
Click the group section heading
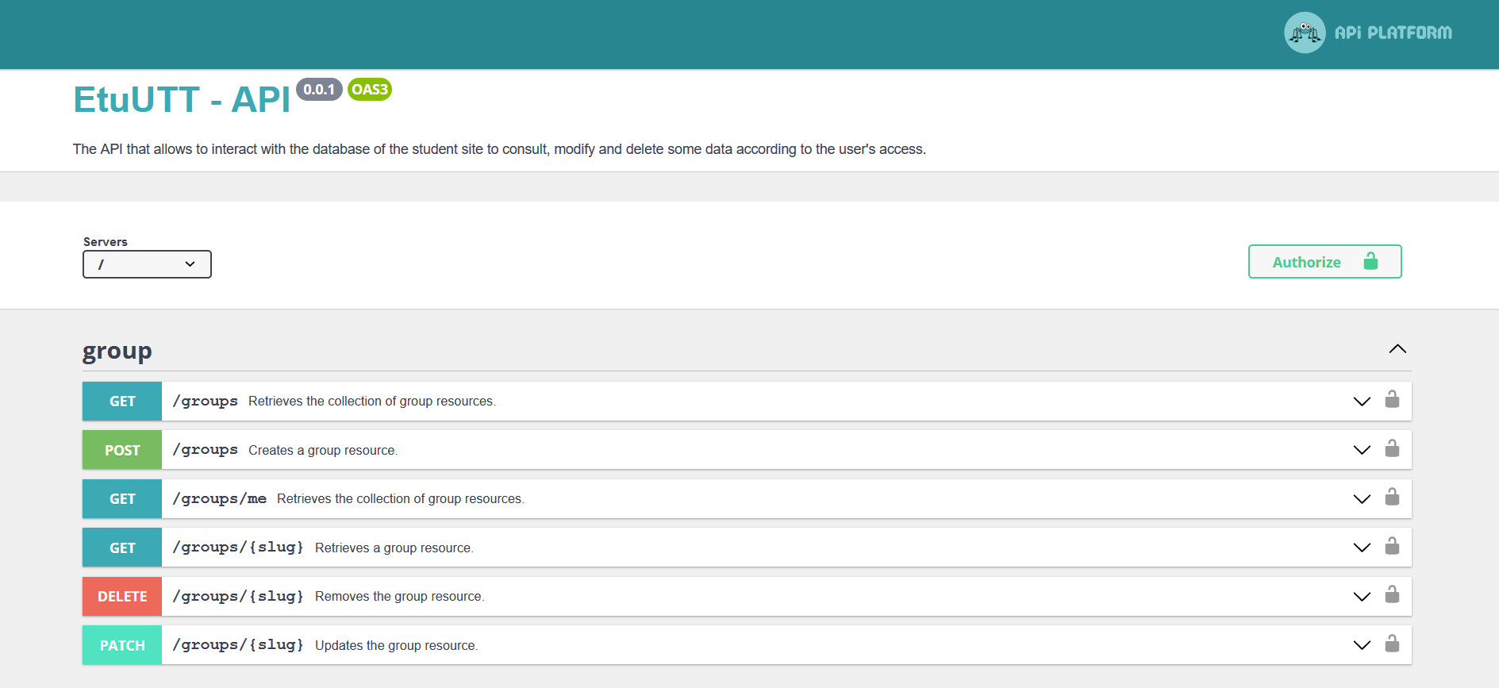(x=117, y=350)
